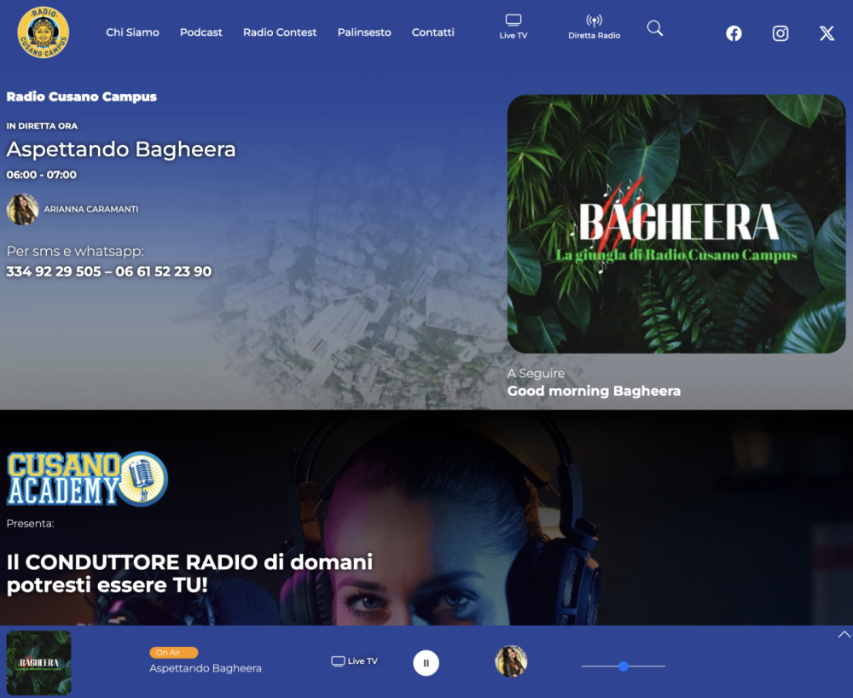The height and width of the screenshot is (698, 853).
Task: Click the Radio Cusano Campus logo
Action: (43, 32)
